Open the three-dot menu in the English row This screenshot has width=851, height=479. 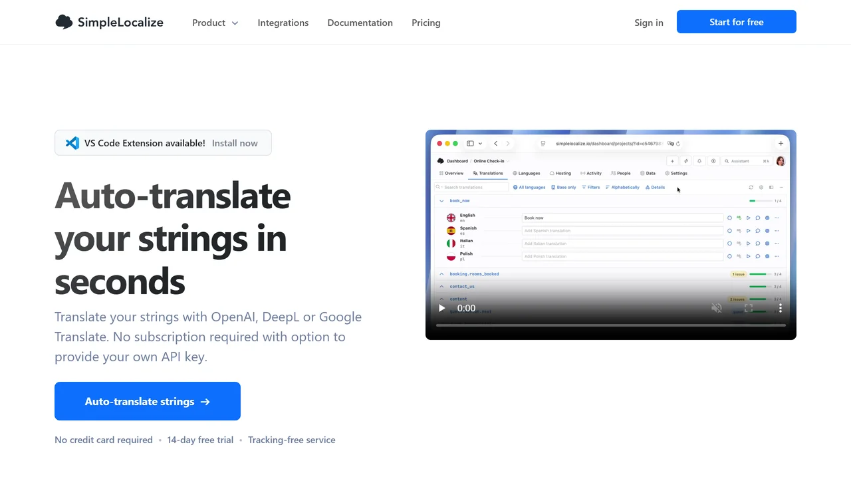777,218
